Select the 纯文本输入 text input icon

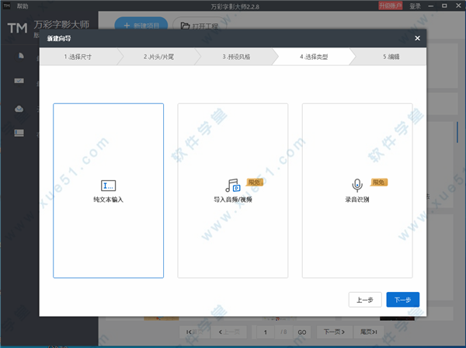point(108,186)
